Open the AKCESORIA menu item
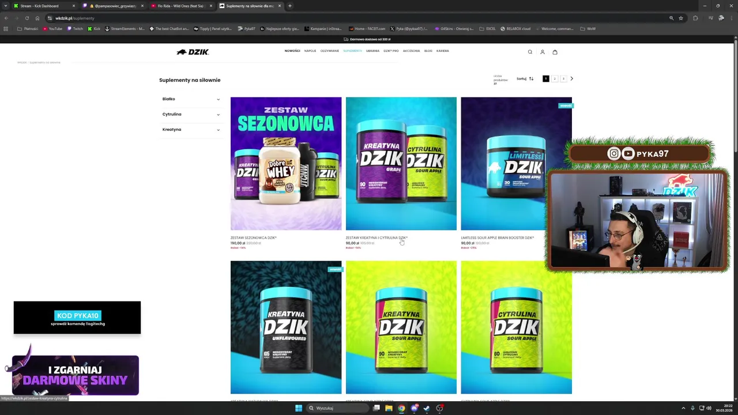 [411, 51]
